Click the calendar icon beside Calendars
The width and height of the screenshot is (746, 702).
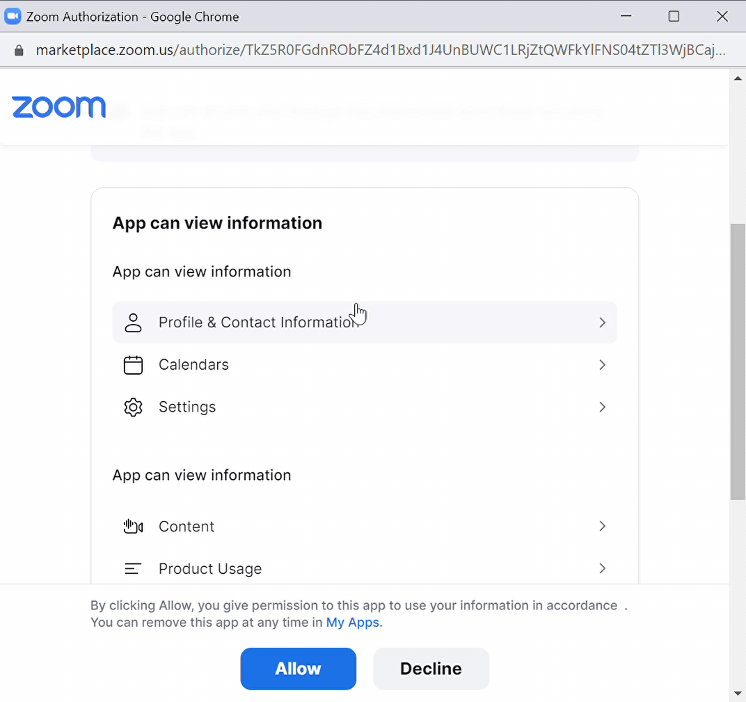coord(133,365)
